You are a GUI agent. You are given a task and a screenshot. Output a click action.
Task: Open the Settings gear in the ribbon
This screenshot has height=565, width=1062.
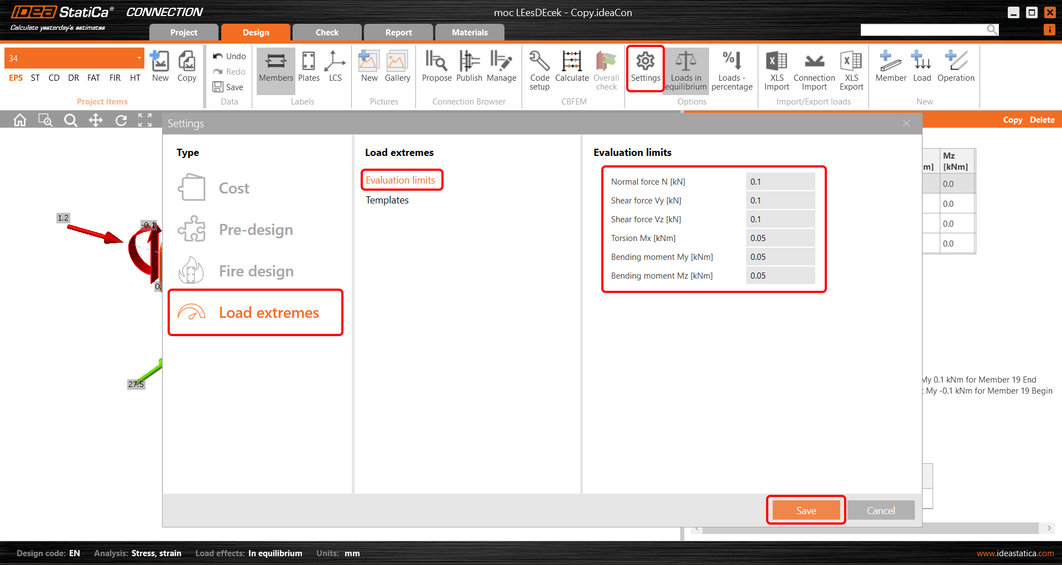[645, 67]
